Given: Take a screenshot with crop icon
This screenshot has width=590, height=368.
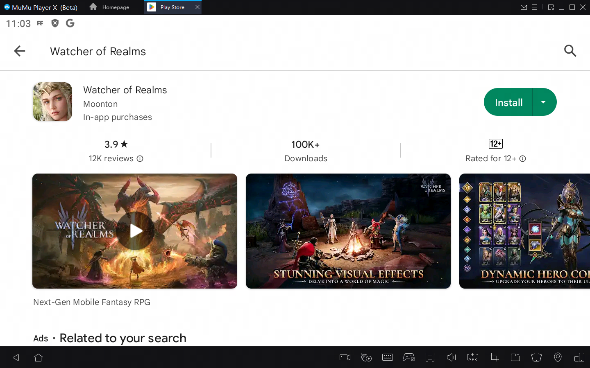Looking at the screenshot, I should click(494, 357).
